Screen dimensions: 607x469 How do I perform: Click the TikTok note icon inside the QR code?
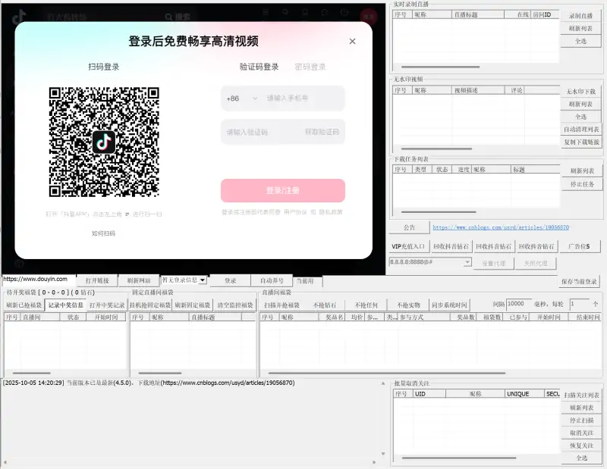coord(105,141)
